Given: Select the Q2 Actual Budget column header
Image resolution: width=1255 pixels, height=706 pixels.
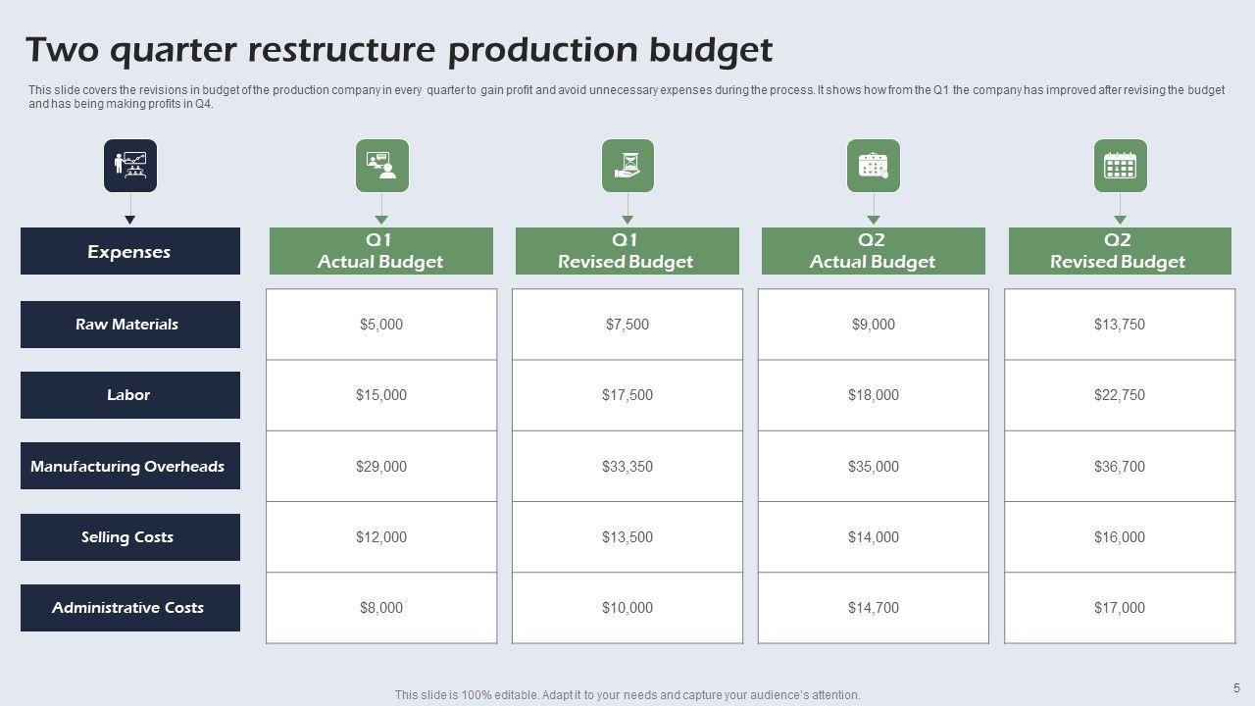Looking at the screenshot, I should pyautogui.click(x=873, y=251).
